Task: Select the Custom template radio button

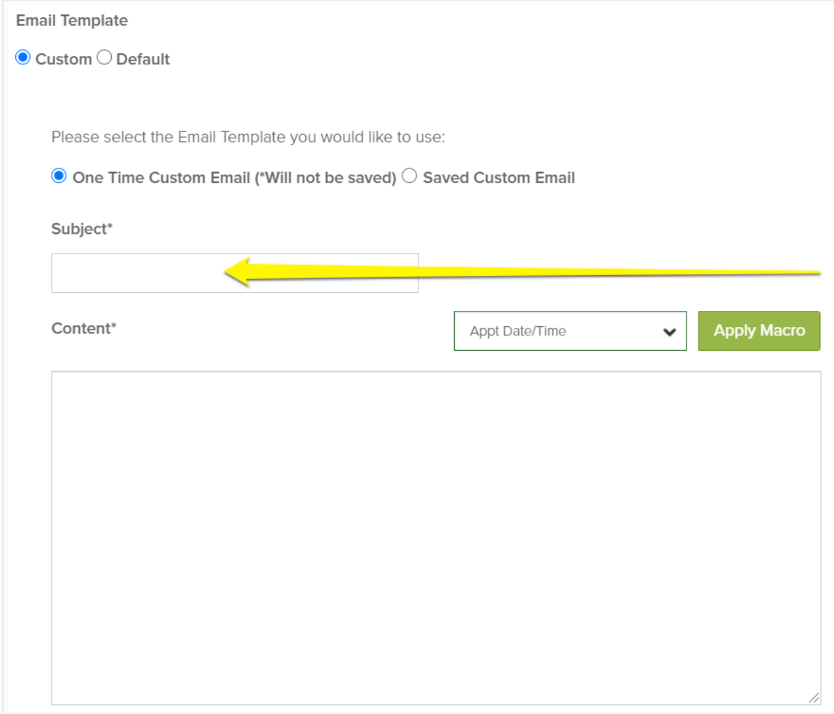Action: coord(23,58)
